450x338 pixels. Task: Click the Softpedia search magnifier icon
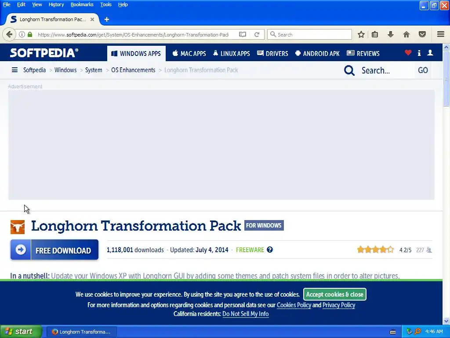coord(349,70)
